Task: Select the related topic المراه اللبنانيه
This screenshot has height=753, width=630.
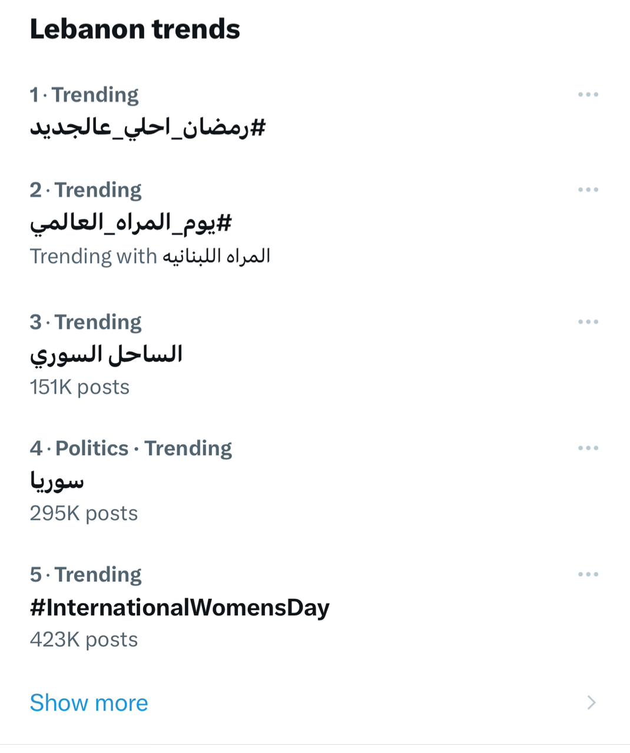Action: (x=216, y=256)
